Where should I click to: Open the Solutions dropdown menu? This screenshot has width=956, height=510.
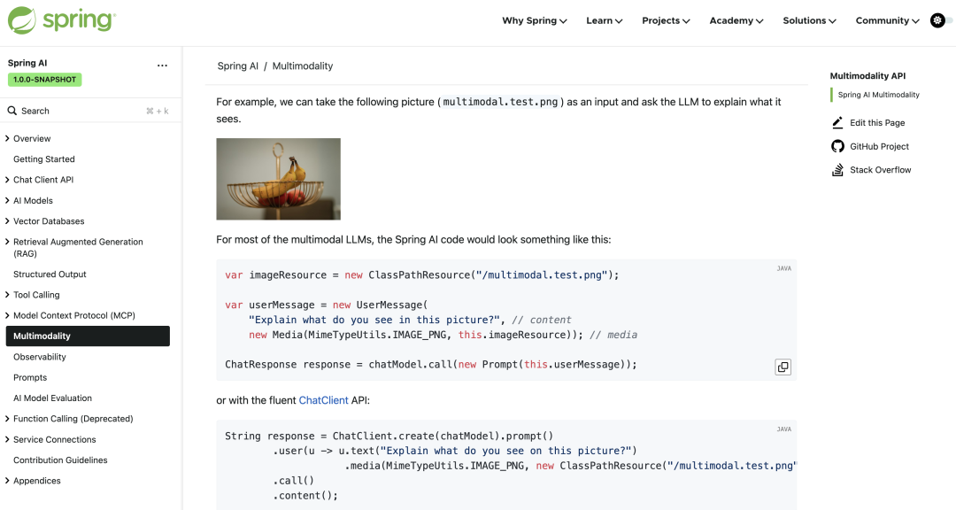coord(810,20)
